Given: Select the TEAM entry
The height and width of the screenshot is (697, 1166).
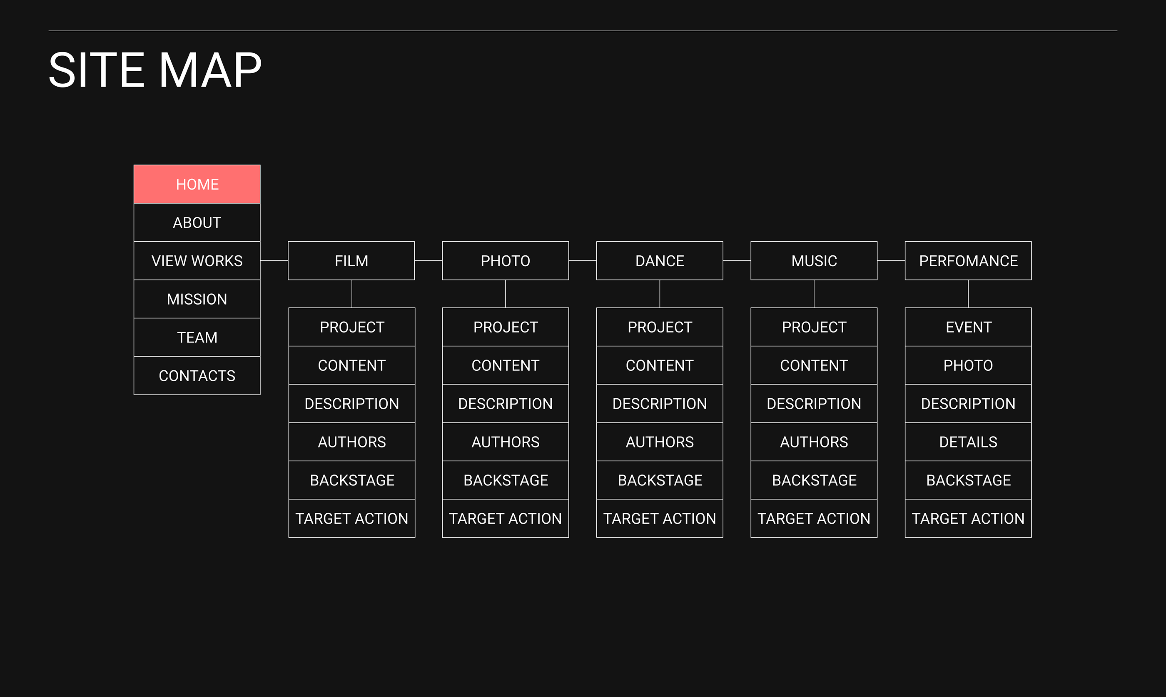Looking at the screenshot, I should pyautogui.click(x=197, y=337).
